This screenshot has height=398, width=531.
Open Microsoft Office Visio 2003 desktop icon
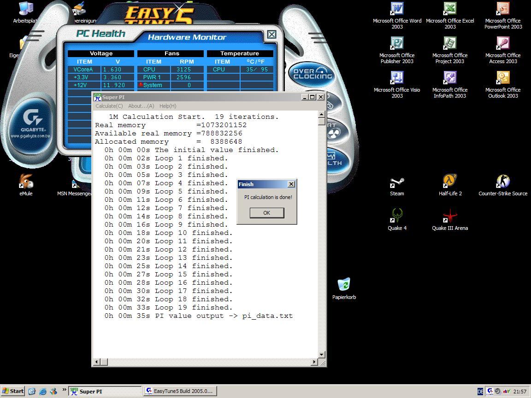tap(397, 84)
